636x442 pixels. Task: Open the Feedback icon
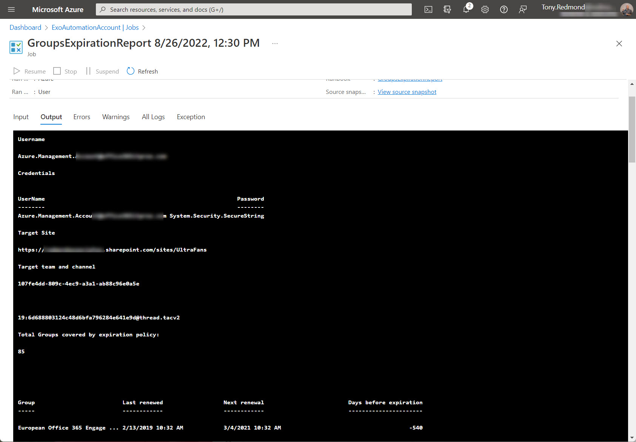(x=523, y=9)
